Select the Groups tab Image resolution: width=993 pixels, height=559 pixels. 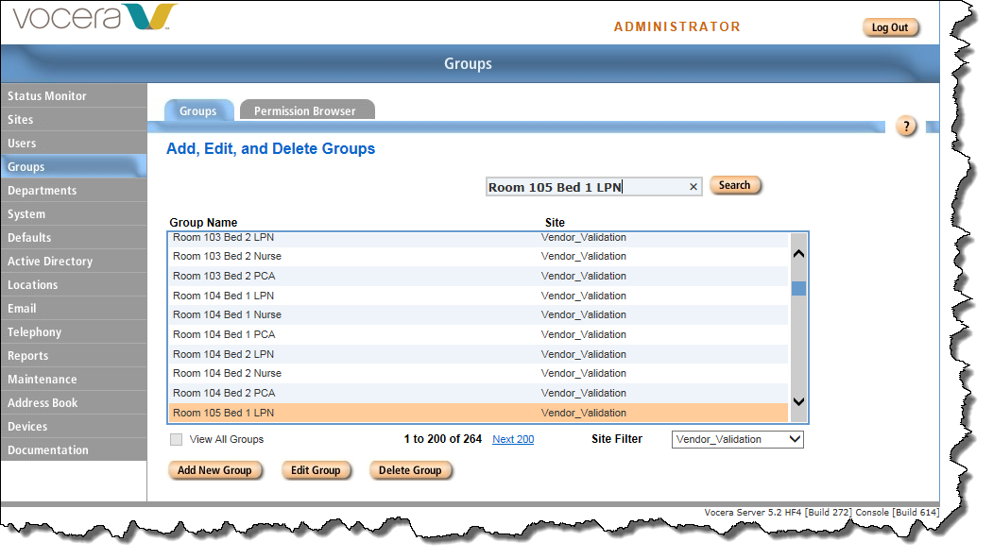[198, 110]
